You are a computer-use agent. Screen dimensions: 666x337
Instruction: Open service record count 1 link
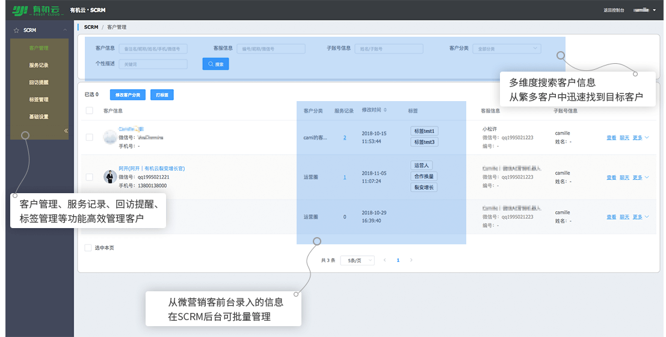pos(345,177)
